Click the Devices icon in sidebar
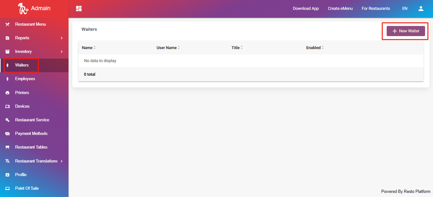 [8, 106]
